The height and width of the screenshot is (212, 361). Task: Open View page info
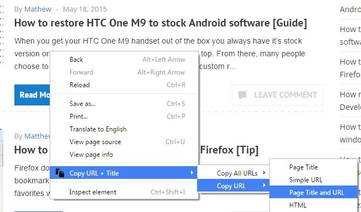click(124, 155)
